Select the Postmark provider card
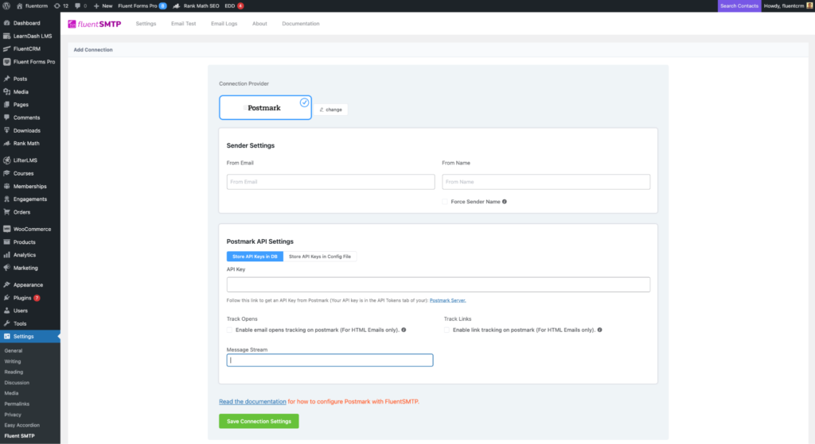The height and width of the screenshot is (444, 815). point(265,107)
